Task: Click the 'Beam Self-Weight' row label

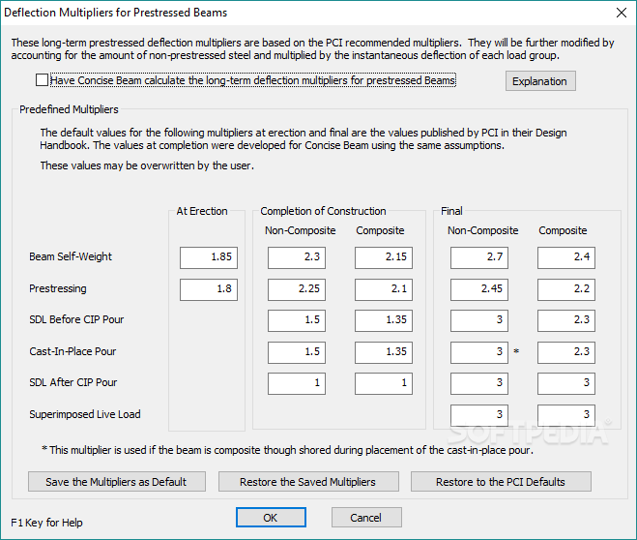Action: [71, 256]
